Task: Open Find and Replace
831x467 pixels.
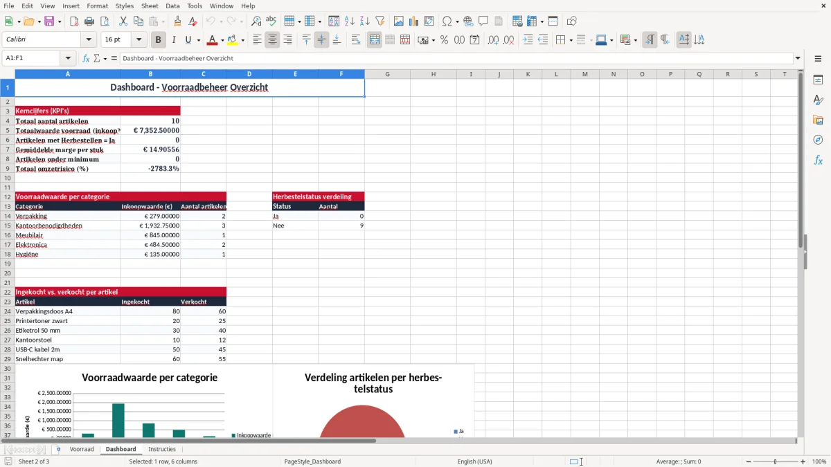Action: (256, 21)
